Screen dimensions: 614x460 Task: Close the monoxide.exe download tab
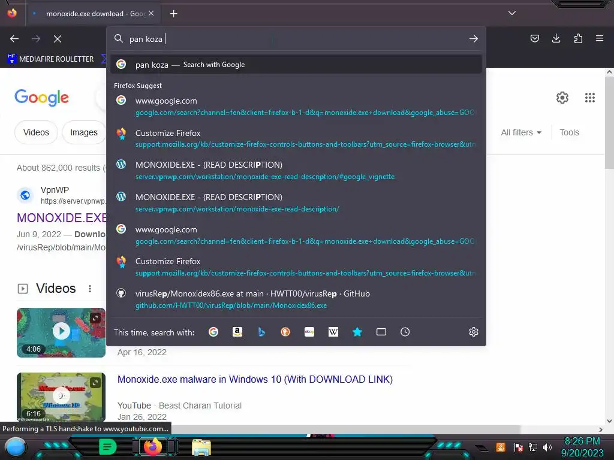click(151, 13)
